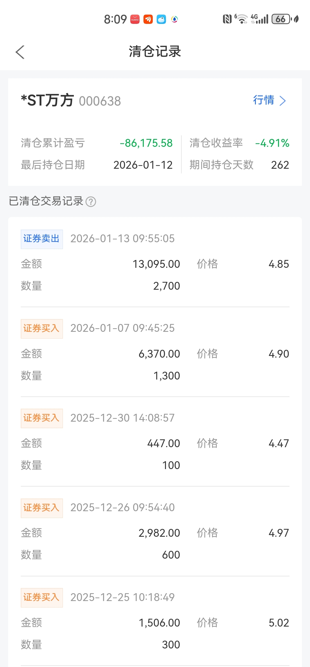Tap the 已清仓交易记录 section heading
The height and width of the screenshot is (667, 310).
click(46, 201)
